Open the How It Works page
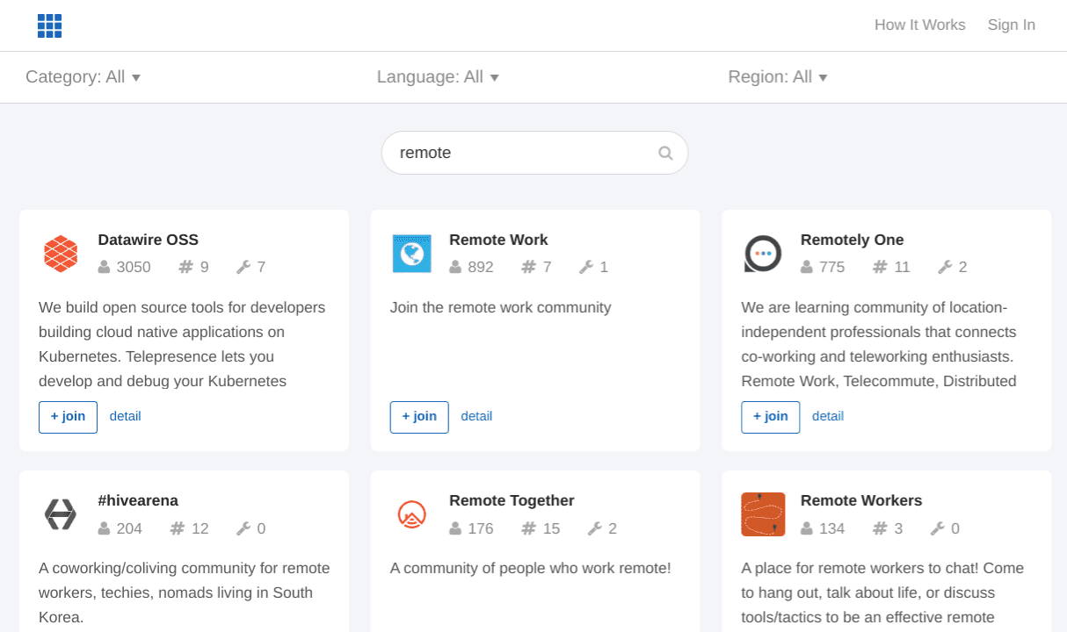 click(x=919, y=25)
